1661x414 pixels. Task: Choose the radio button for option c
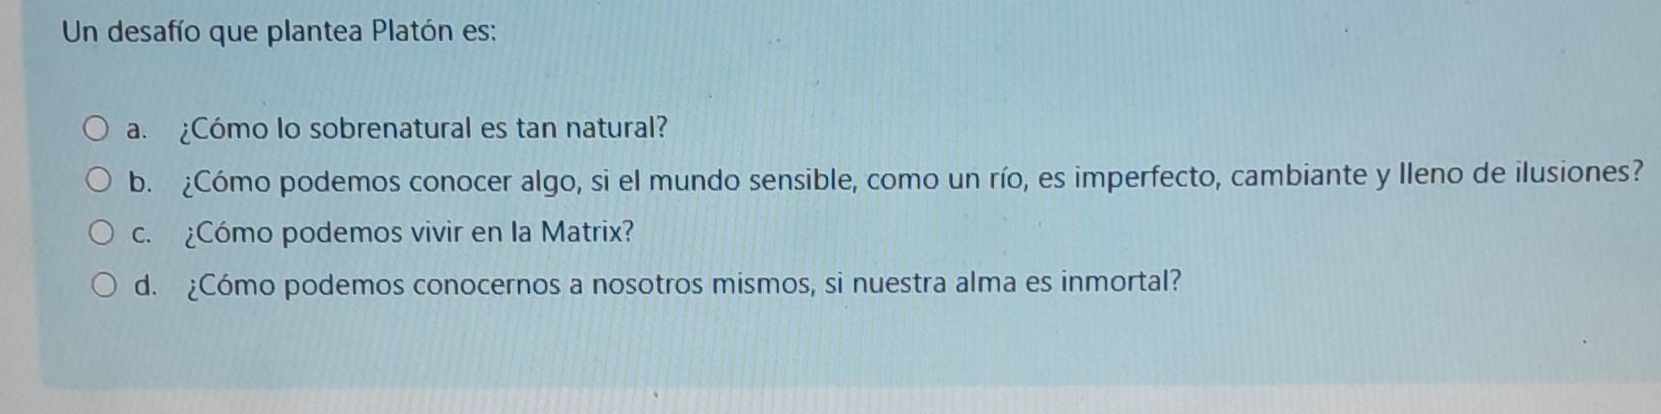[101, 233]
